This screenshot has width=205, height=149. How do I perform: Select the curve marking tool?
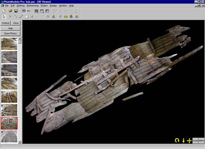[37, 17]
